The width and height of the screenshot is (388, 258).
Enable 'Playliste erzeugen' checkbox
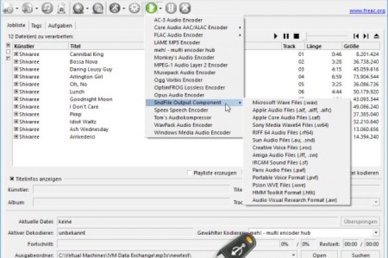tap(189, 173)
